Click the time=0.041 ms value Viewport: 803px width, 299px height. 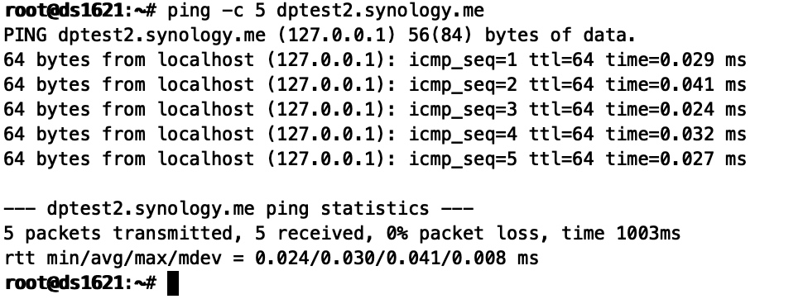click(x=676, y=84)
